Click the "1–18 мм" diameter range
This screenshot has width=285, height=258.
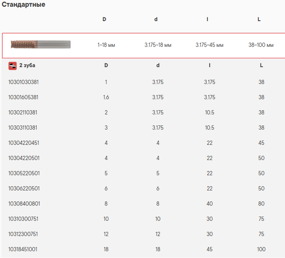(x=106, y=45)
